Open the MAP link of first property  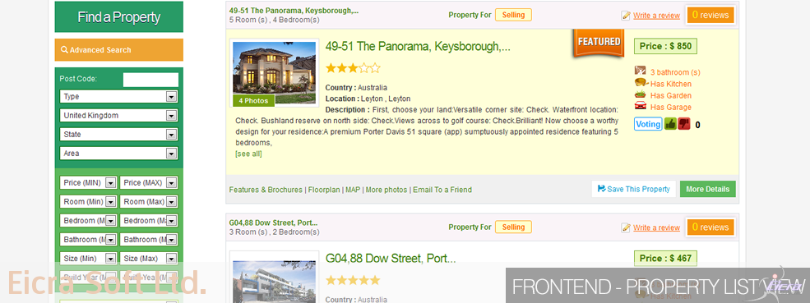(353, 190)
